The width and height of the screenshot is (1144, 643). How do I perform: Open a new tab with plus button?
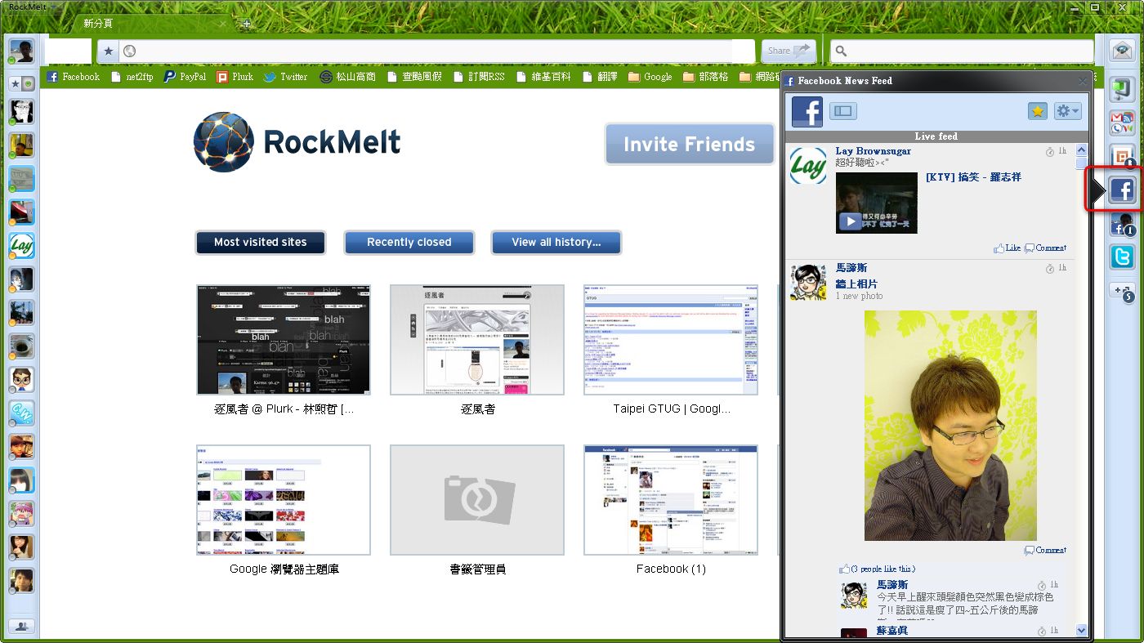pos(247,24)
